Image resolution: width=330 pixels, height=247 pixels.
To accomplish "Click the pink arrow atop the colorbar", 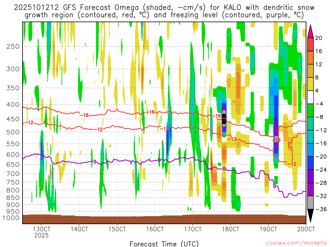I will [x=310, y=32].
